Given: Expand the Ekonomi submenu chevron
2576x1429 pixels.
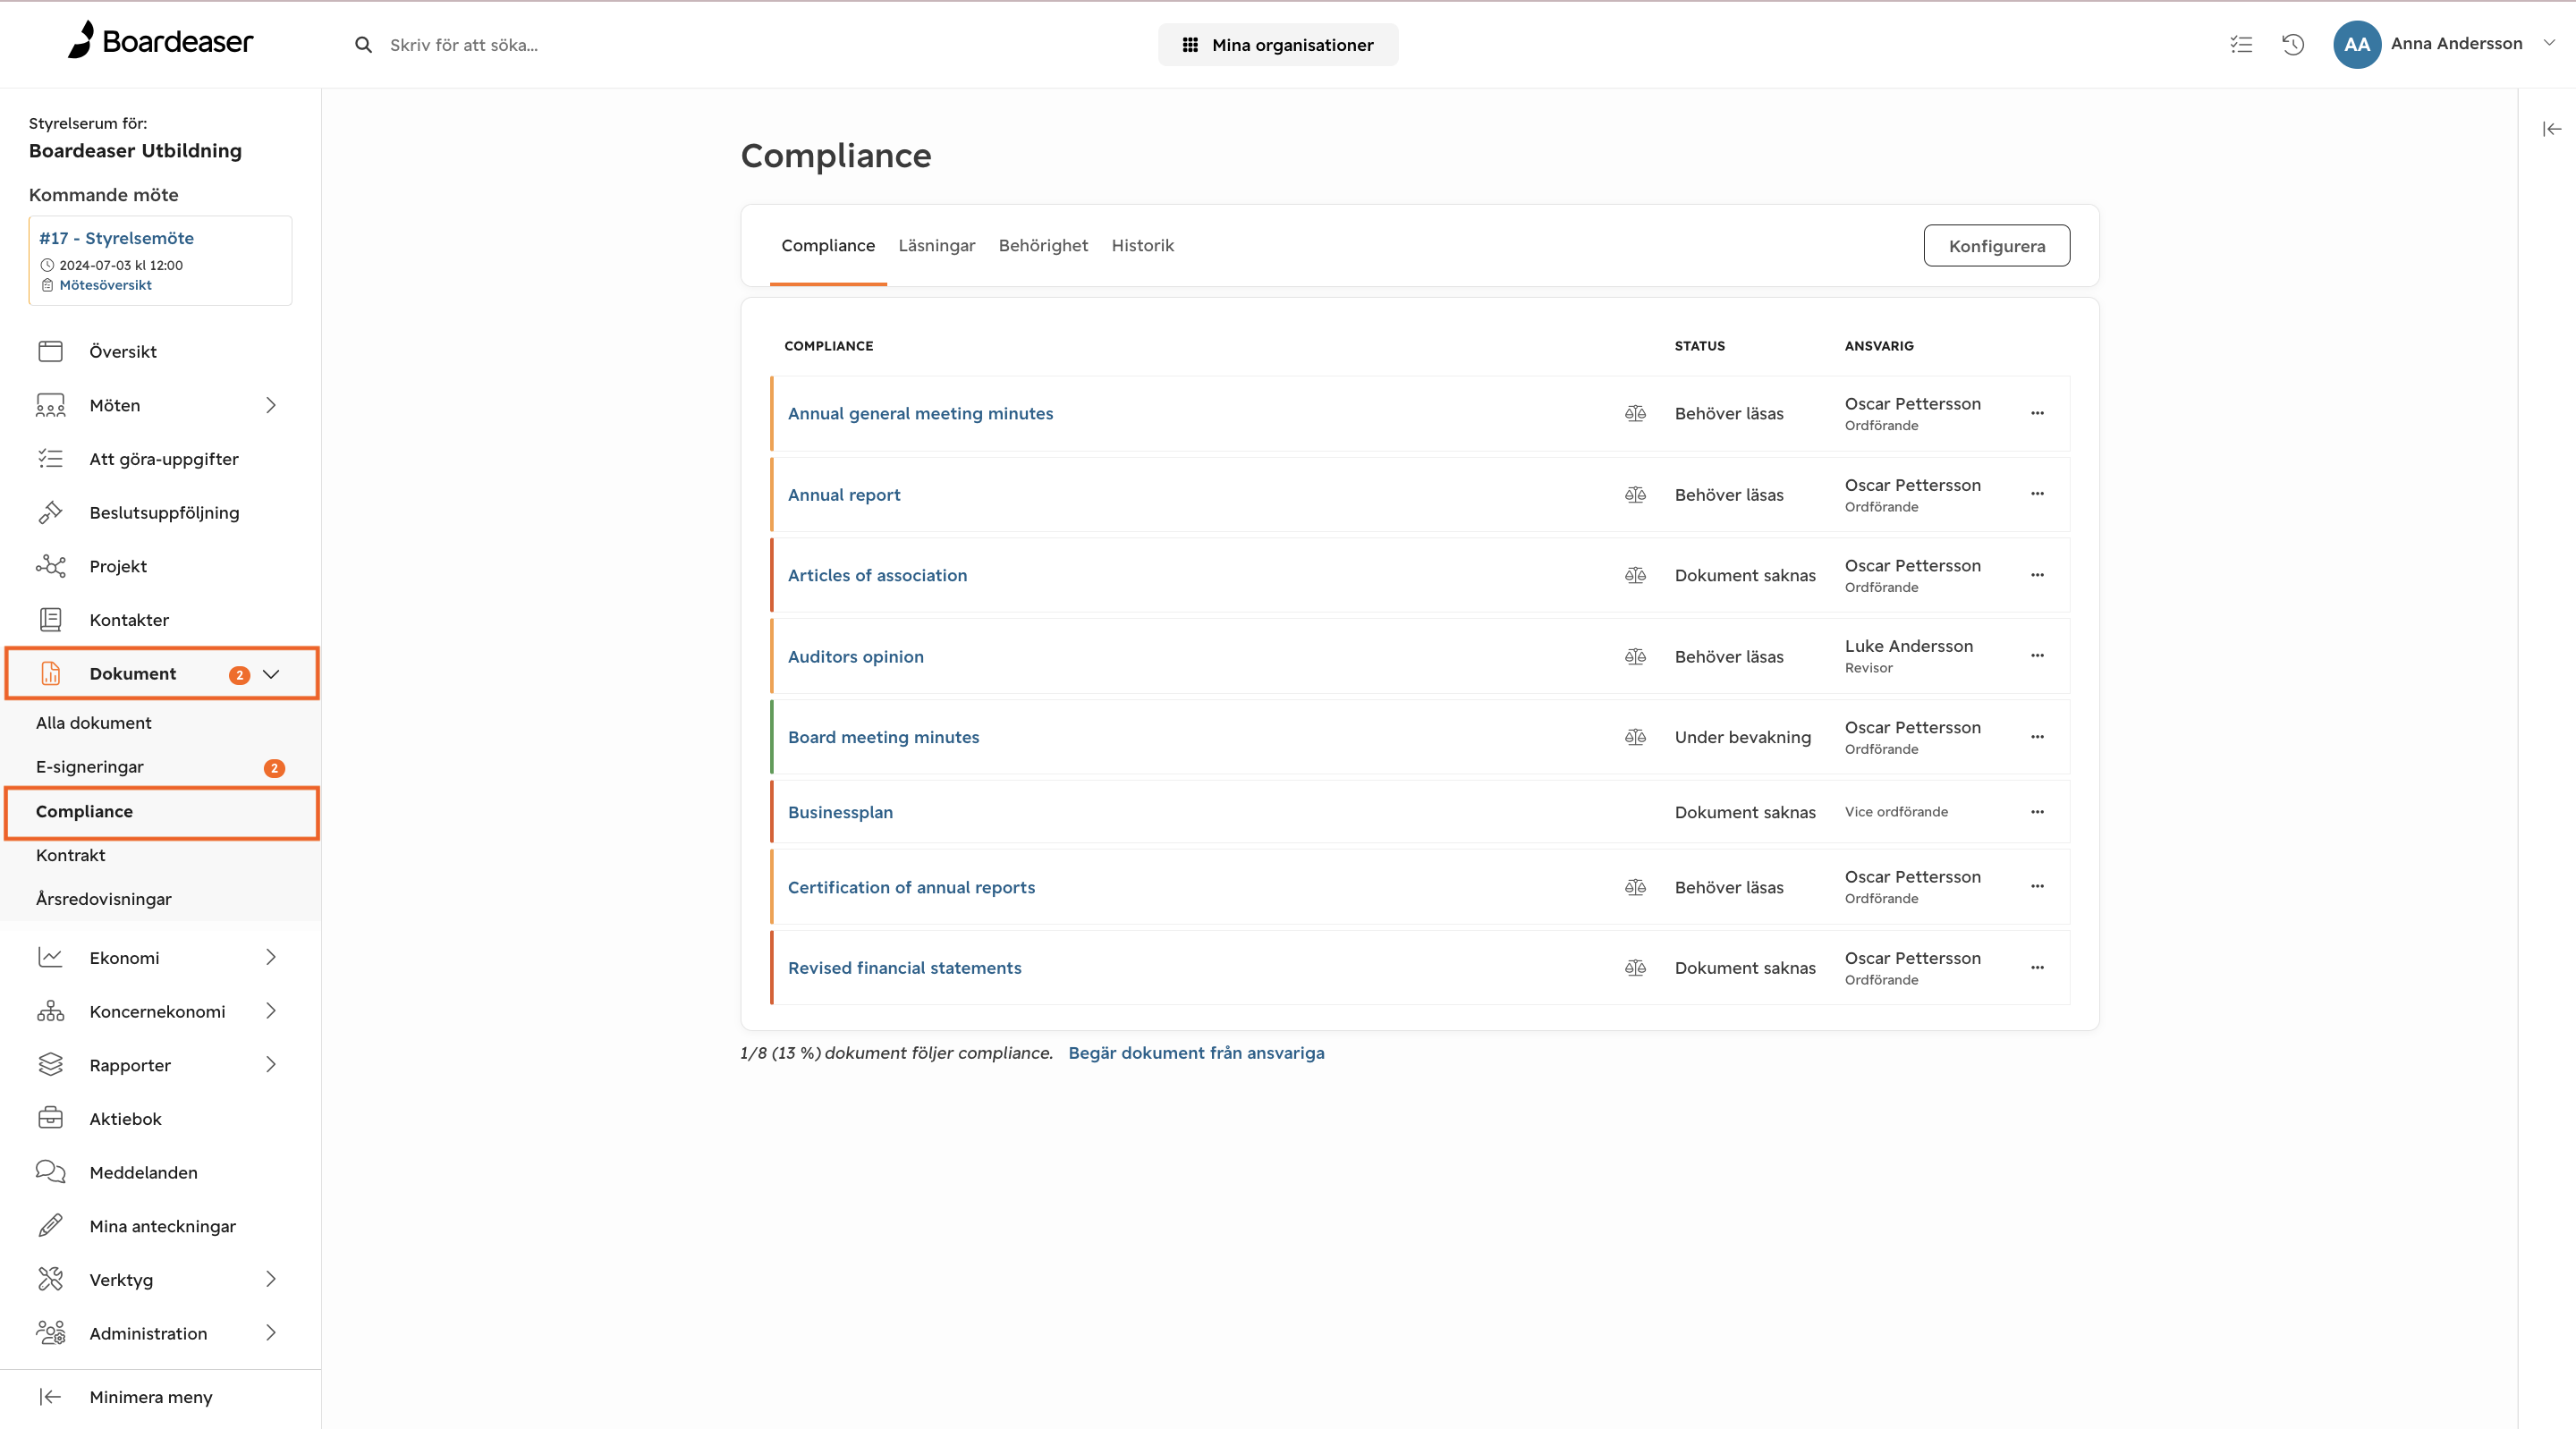Looking at the screenshot, I should coord(271,957).
